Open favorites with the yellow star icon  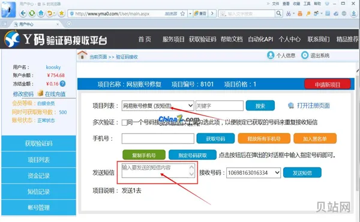click(x=61, y=13)
